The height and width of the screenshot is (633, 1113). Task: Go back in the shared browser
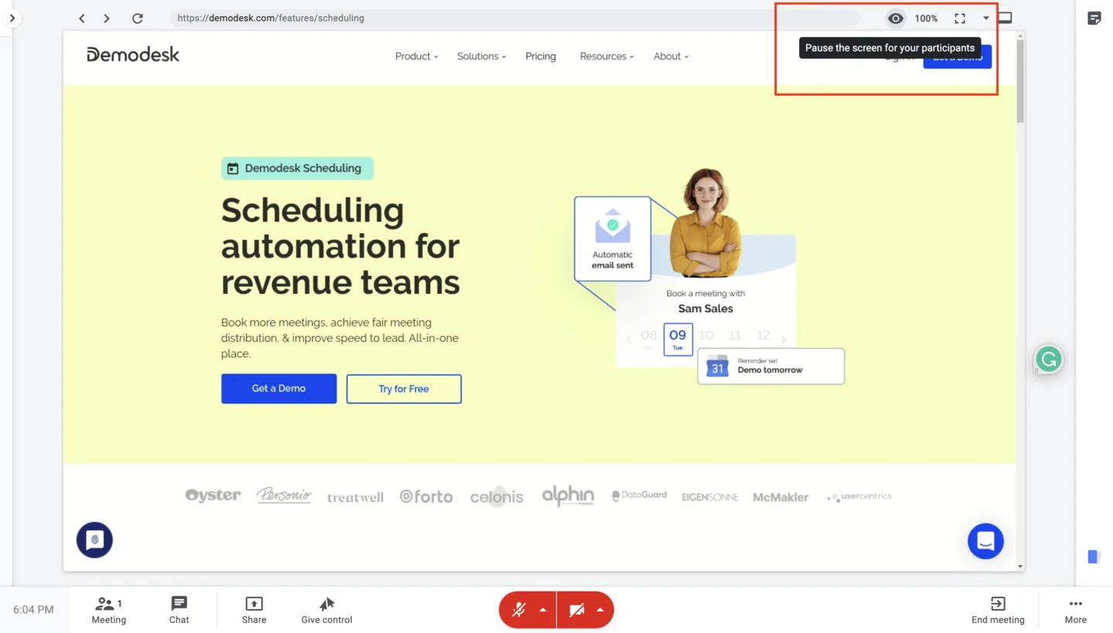(82, 18)
